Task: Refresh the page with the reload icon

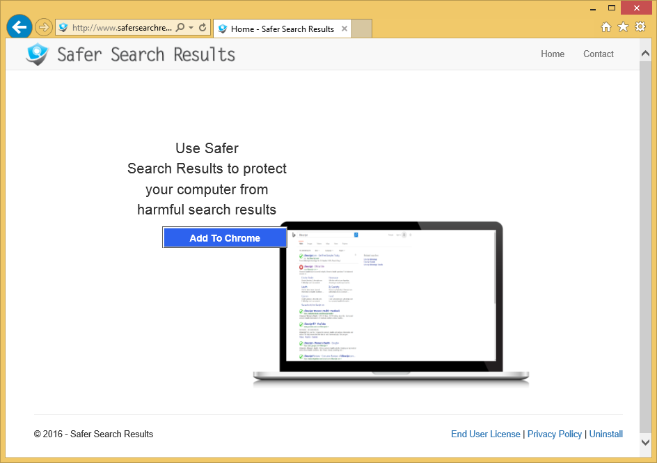Action: point(203,28)
